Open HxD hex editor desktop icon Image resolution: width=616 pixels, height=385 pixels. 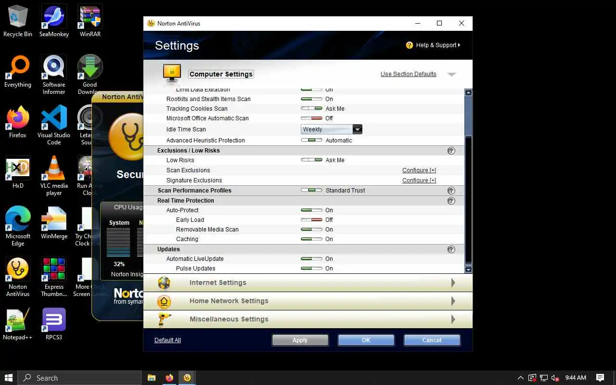click(18, 173)
